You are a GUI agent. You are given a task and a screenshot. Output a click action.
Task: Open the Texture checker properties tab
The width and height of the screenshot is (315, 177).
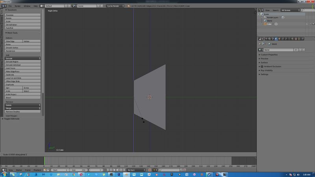[x=296, y=39]
